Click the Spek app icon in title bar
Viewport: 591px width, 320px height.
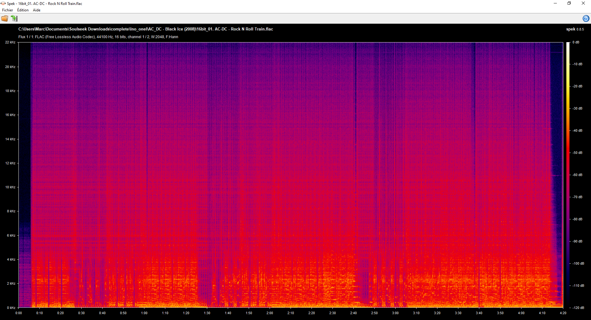(x=3, y=4)
